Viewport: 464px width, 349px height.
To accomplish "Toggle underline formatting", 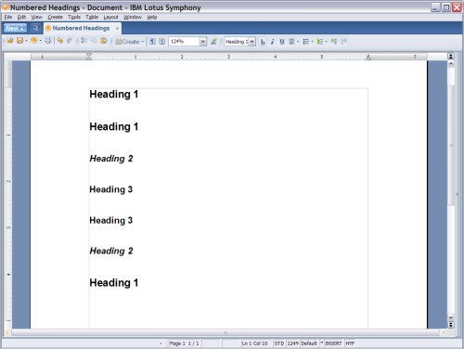I will [282, 42].
